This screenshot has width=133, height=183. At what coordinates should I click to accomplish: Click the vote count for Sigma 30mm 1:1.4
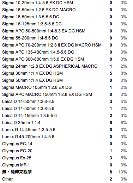[111, 73]
